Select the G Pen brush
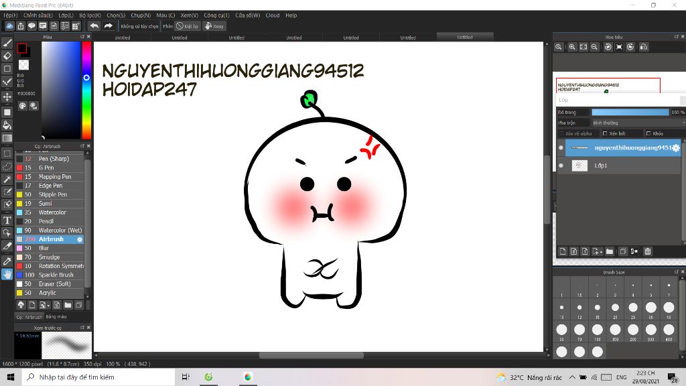686x386 pixels. click(x=50, y=168)
